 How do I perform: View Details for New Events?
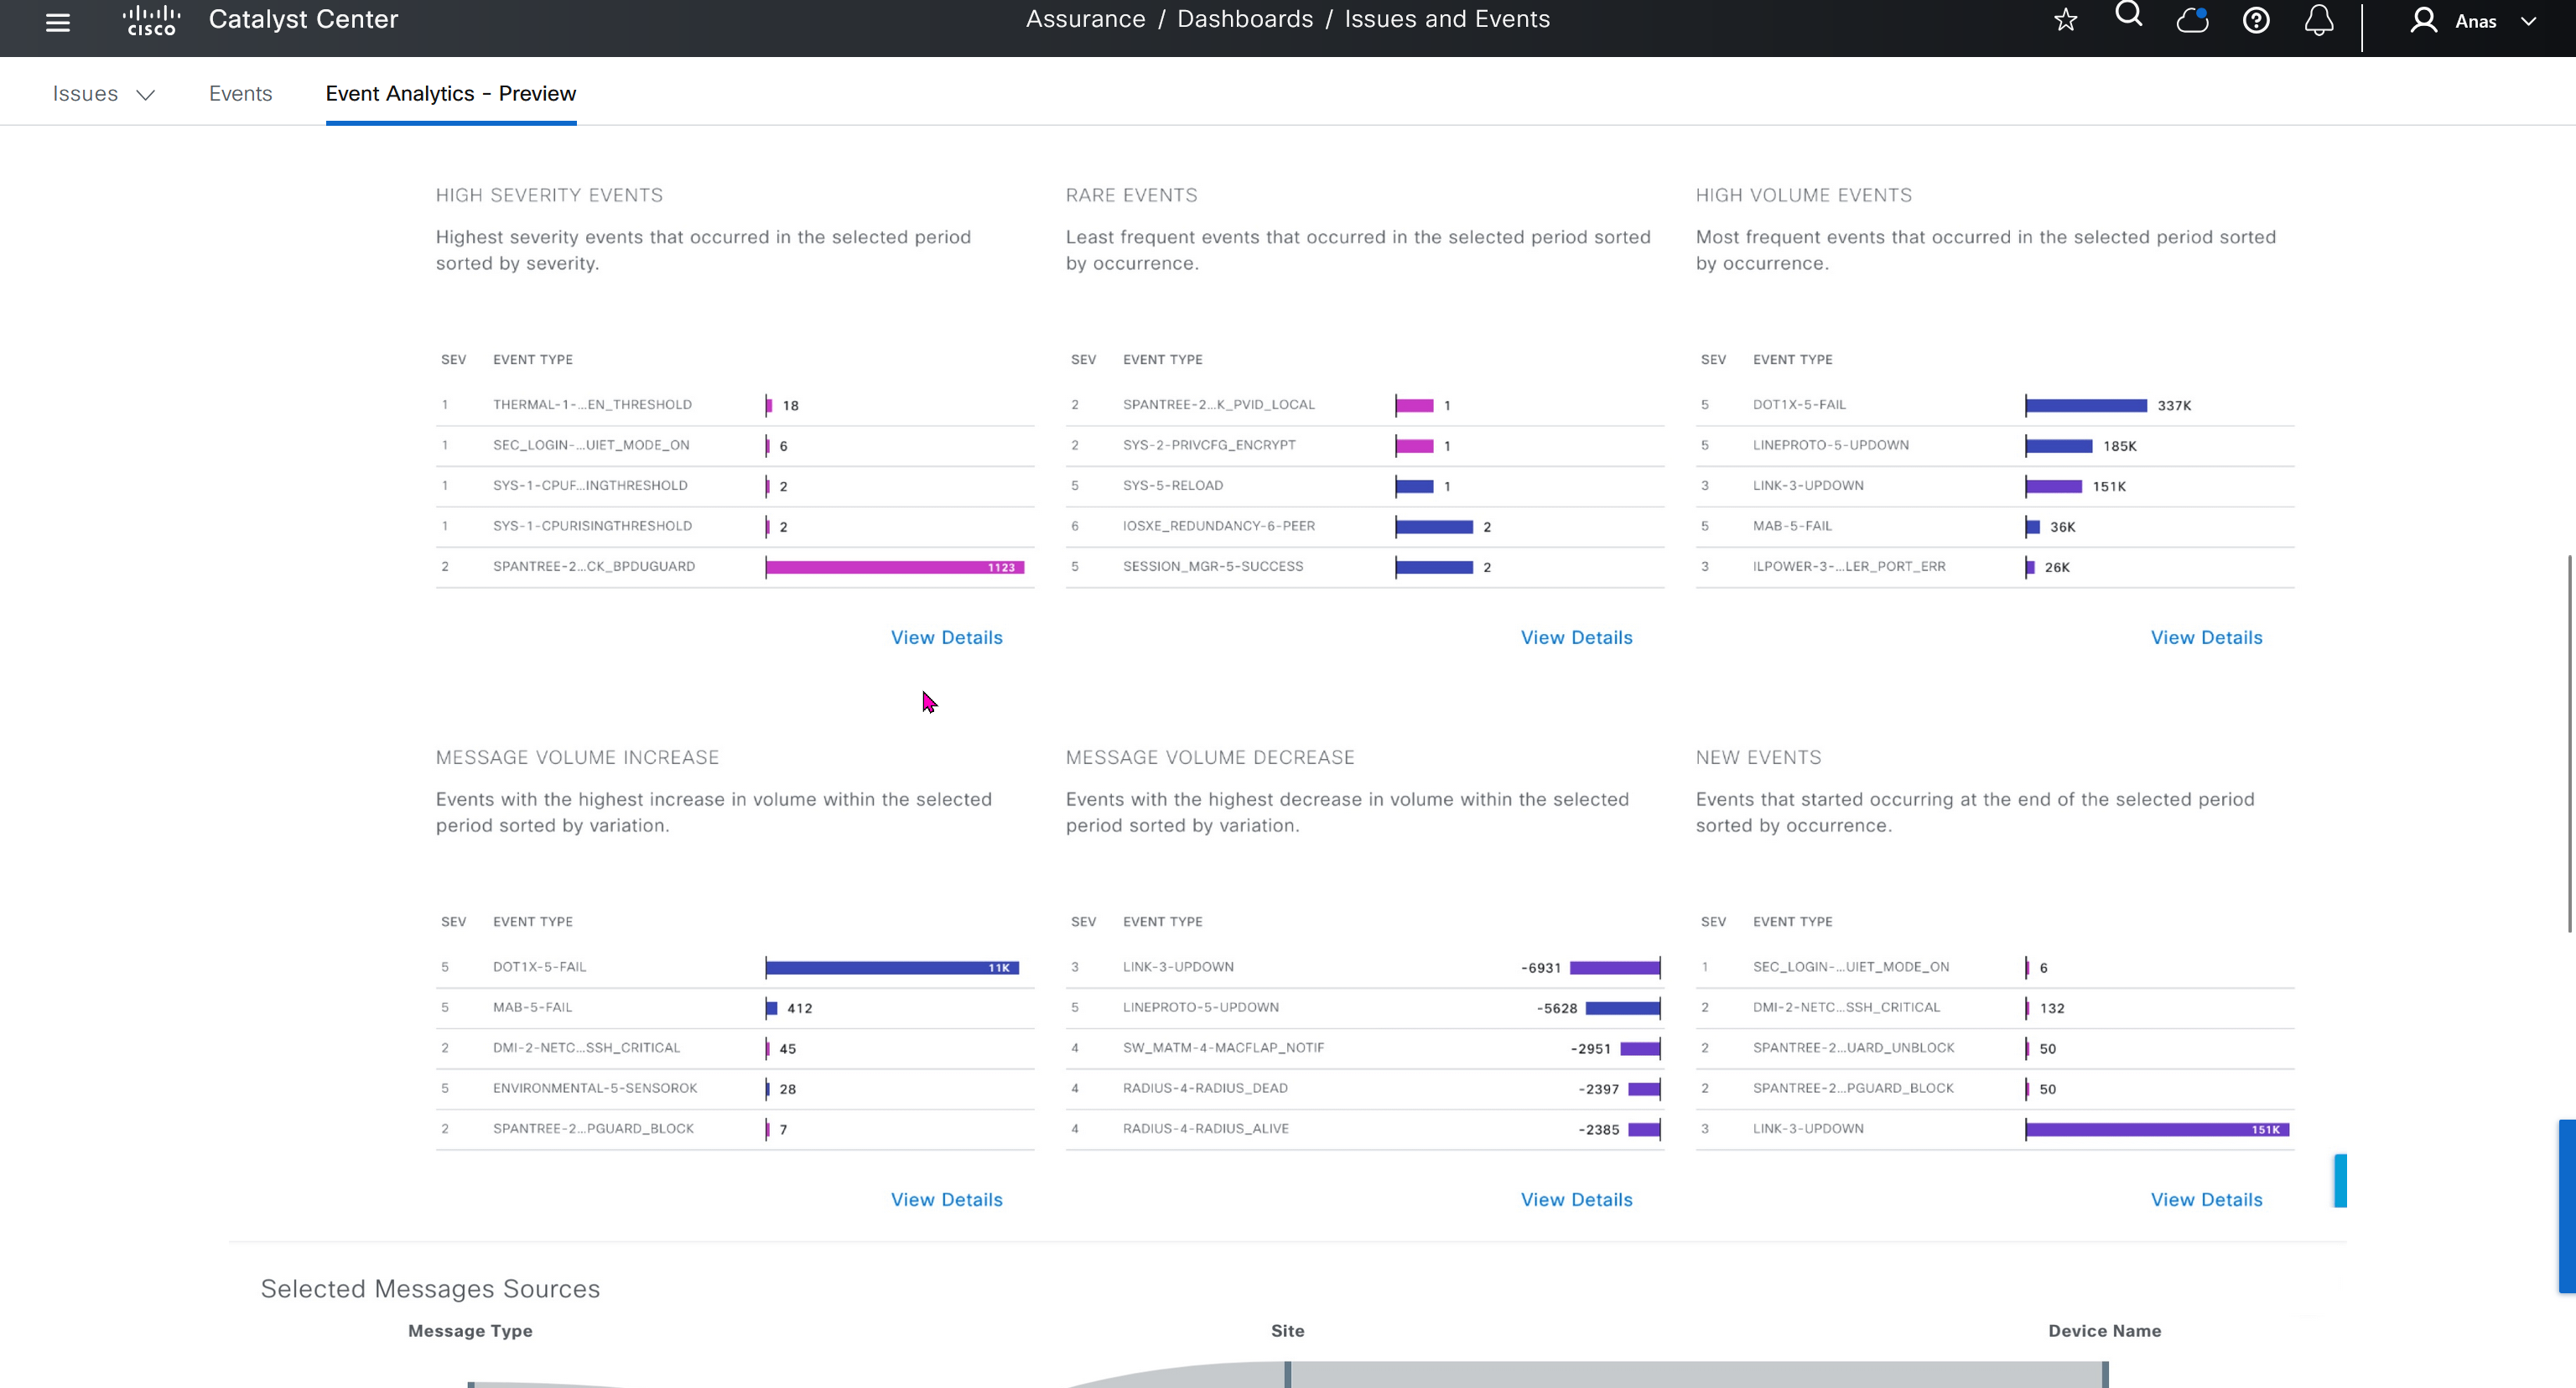(2206, 1199)
